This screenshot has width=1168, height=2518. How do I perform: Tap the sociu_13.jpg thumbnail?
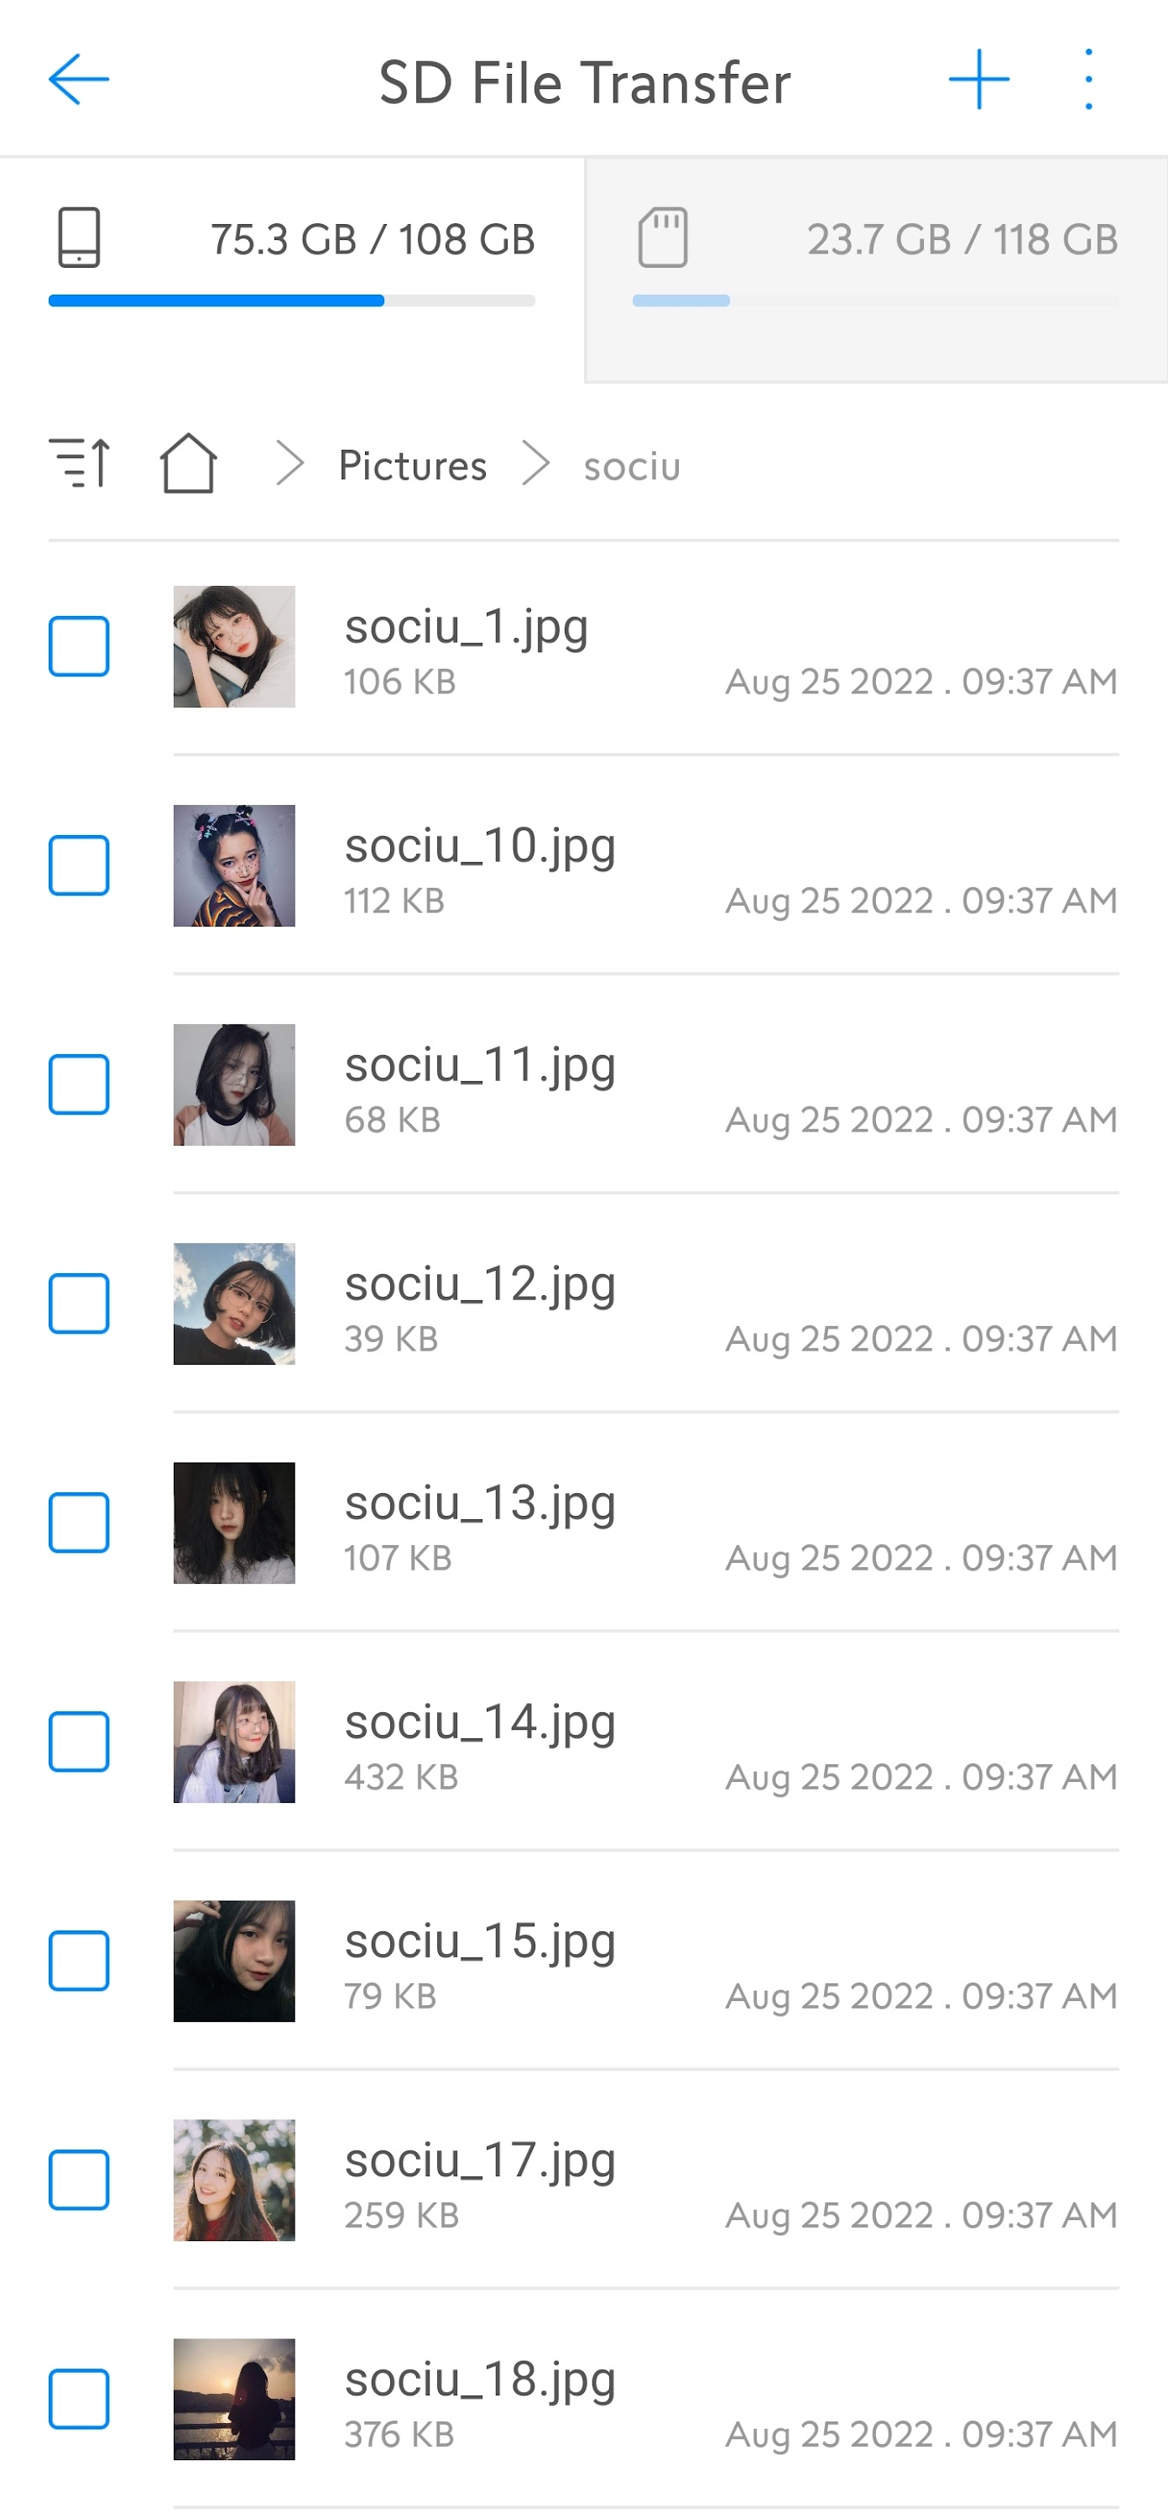click(x=235, y=1522)
